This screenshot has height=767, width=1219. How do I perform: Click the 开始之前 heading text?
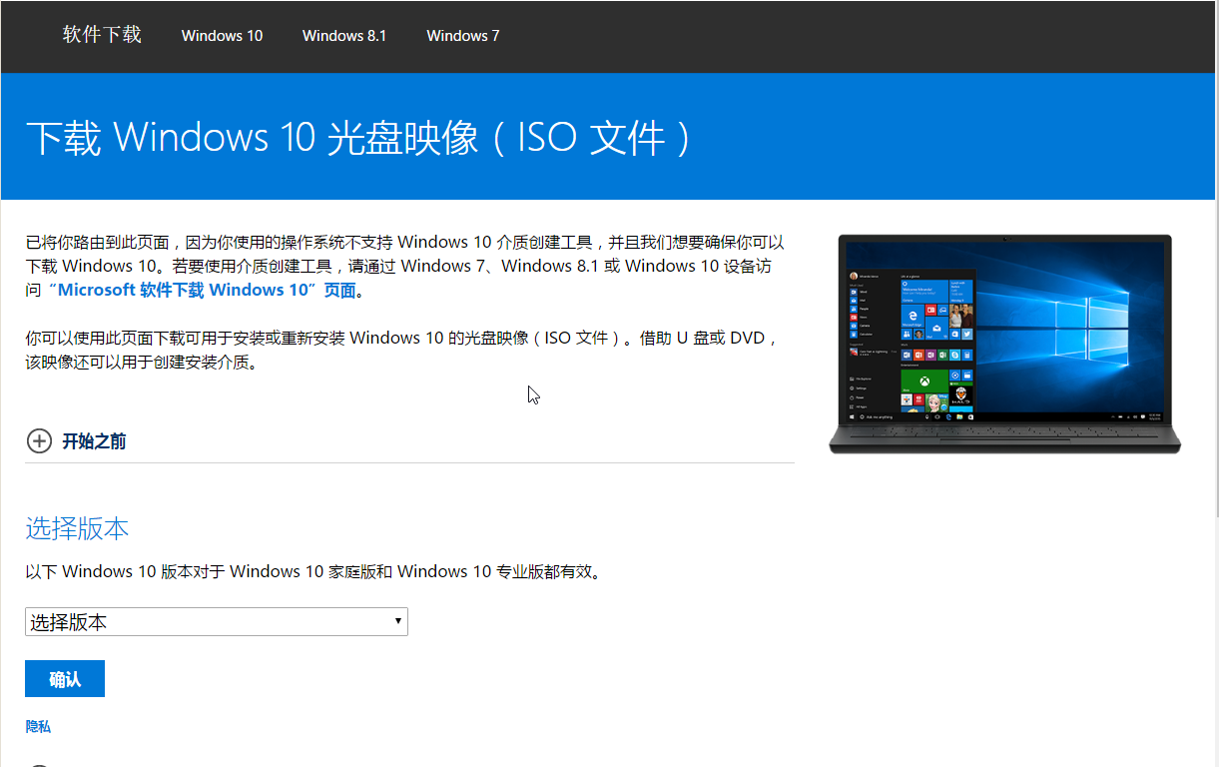94,441
